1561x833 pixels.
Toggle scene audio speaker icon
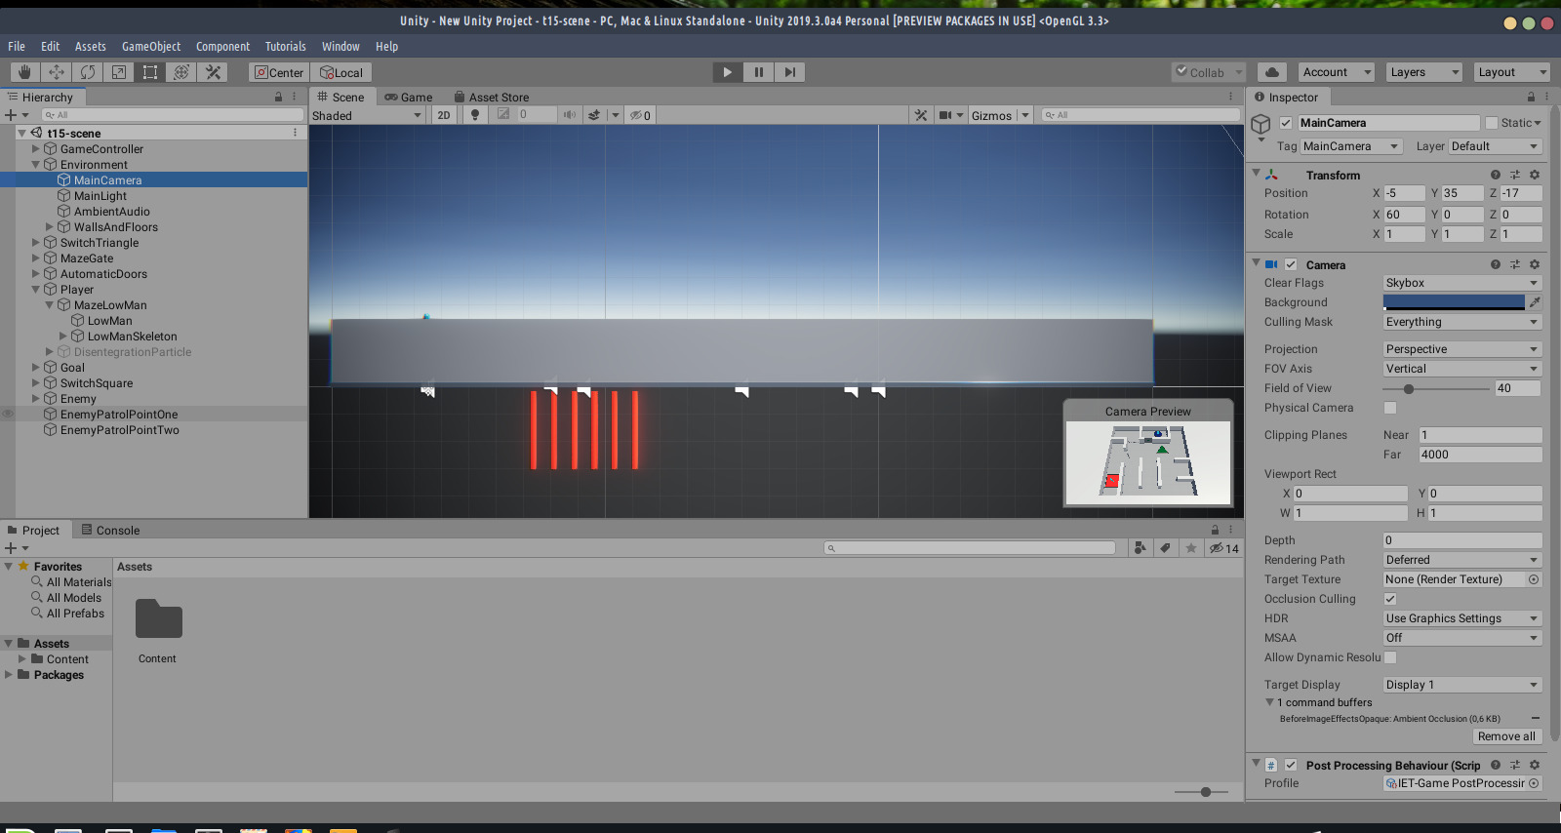point(570,115)
